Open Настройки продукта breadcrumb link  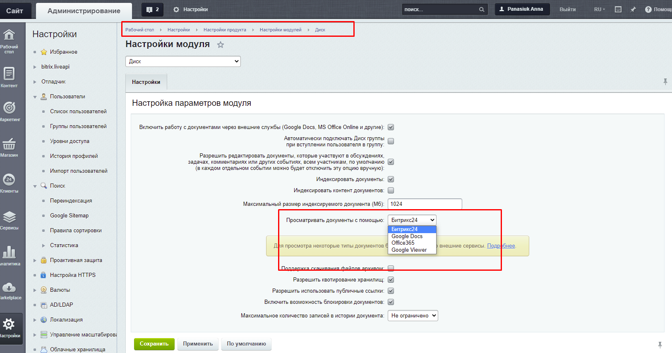(x=225, y=30)
